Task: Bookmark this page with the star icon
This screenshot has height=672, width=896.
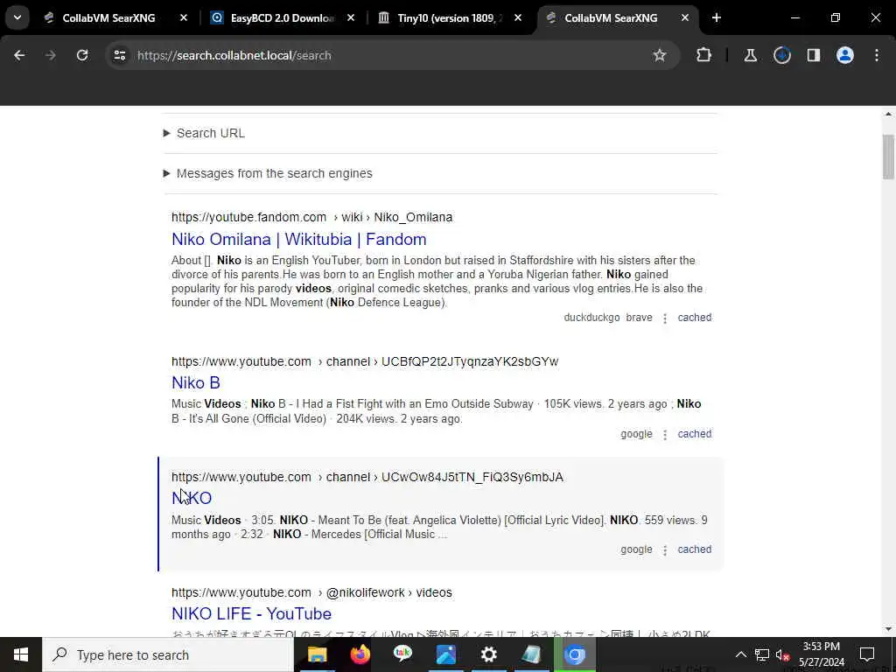Action: point(660,55)
